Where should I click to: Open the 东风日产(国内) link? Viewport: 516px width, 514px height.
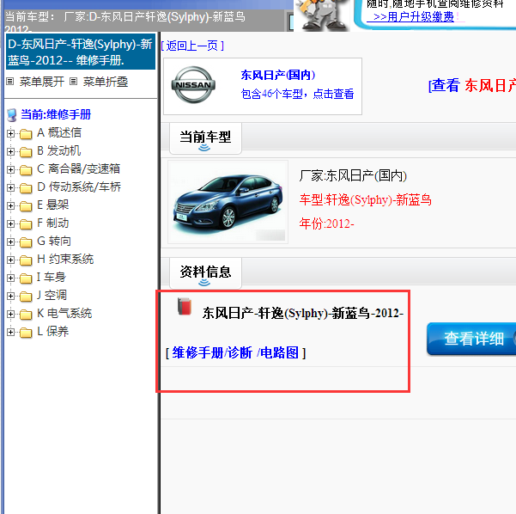[x=278, y=75]
